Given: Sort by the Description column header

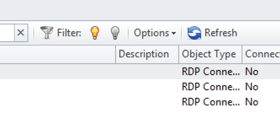Looking at the screenshot, I should (x=147, y=54).
